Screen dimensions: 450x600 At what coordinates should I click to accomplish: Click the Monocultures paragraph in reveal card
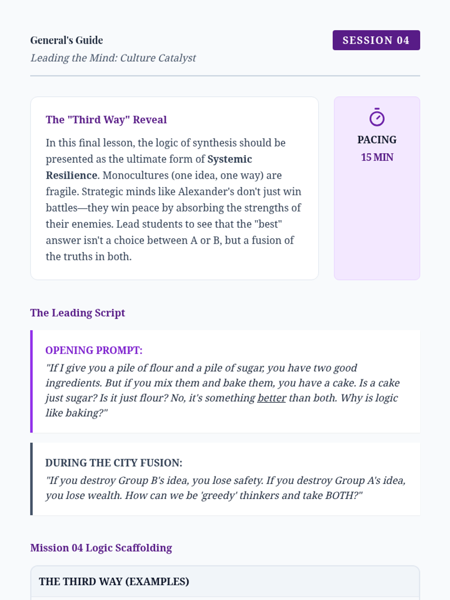[174, 199]
